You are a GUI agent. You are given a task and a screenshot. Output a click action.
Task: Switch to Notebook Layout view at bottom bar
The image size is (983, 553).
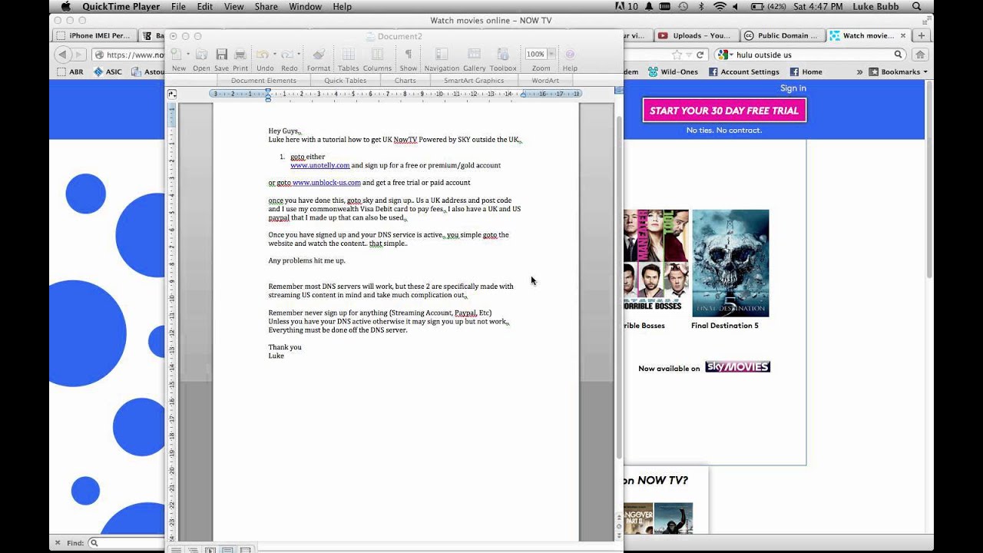[246, 550]
